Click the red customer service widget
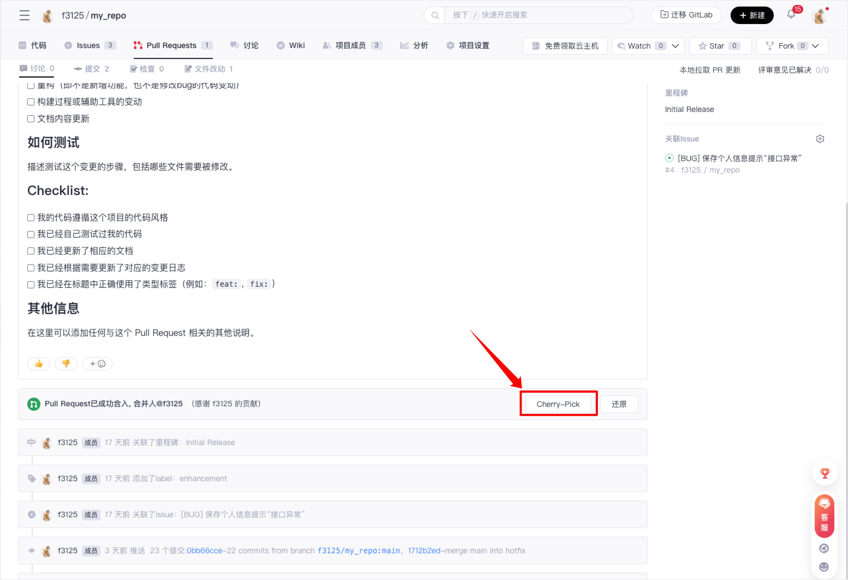Screen dimensions: 848x580 coord(824,516)
